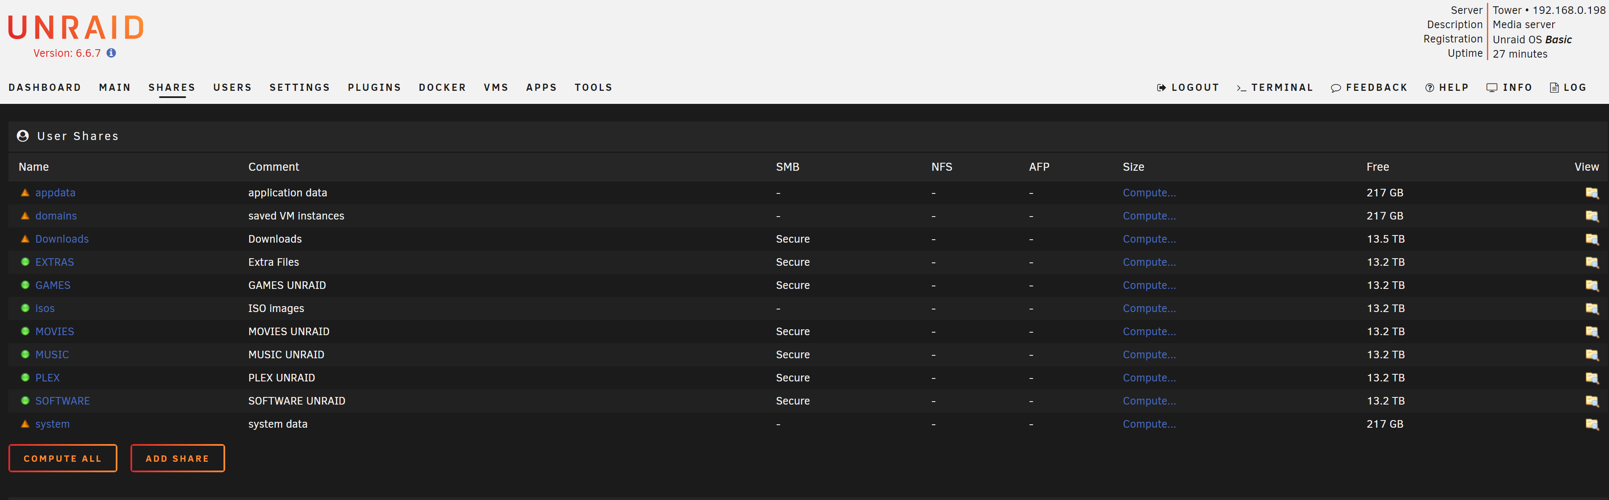1609x500 pixels.
Task: Select the Shares tab
Action: pyautogui.click(x=172, y=87)
